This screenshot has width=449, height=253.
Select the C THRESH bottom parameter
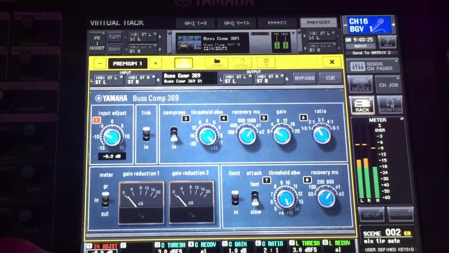pyautogui.click(x=170, y=247)
